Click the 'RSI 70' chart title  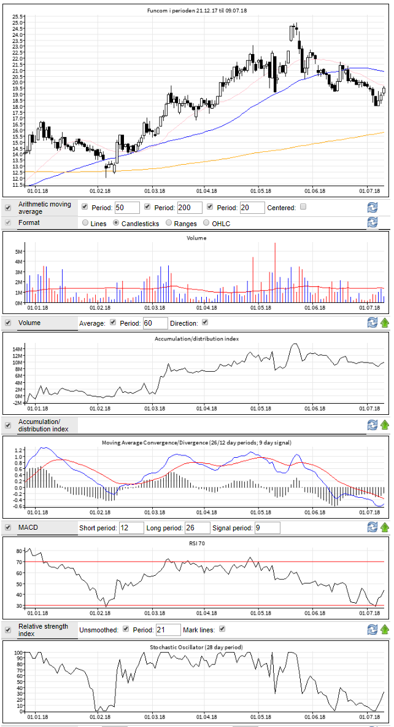tap(196, 544)
